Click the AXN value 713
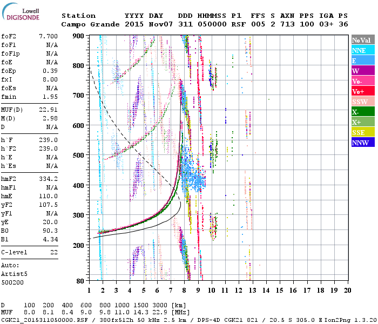The image size is (378, 324). click(x=287, y=24)
